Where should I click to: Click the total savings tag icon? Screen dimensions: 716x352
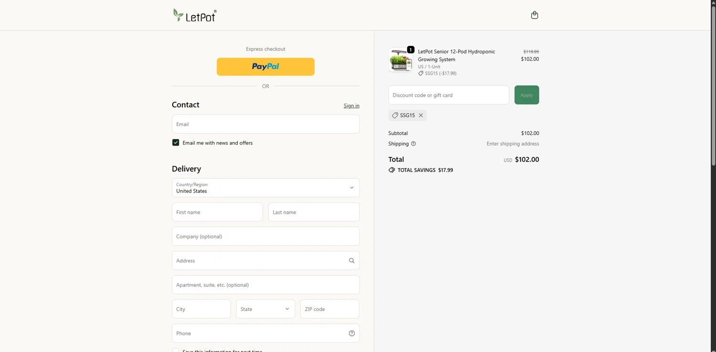tap(392, 170)
